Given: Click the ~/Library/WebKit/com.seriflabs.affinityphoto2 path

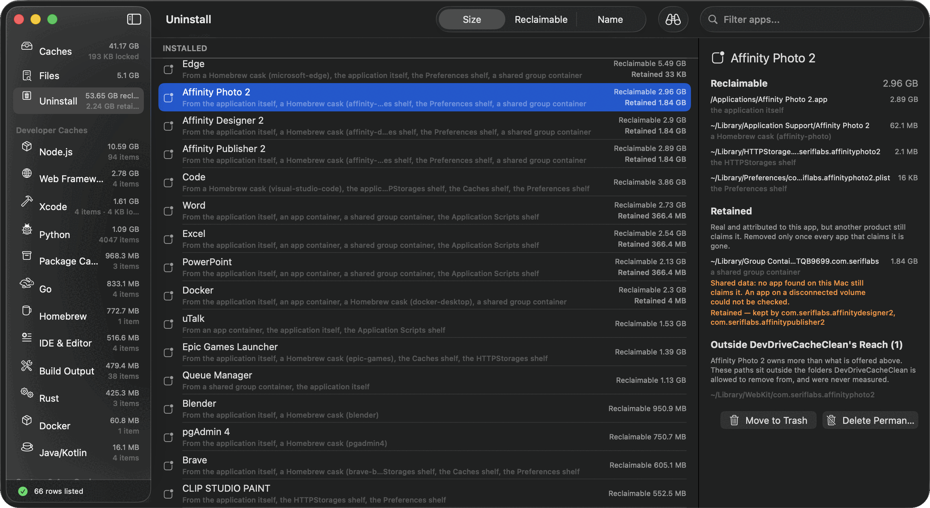Looking at the screenshot, I should pyautogui.click(x=792, y=395).
